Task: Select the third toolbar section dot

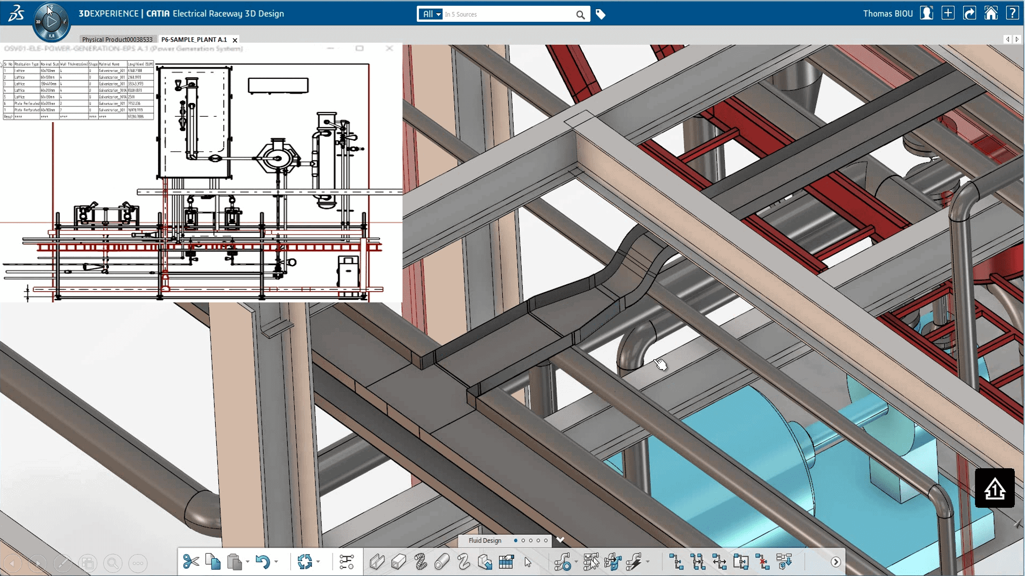Action: pyautogui.click(x=531, y=540)
